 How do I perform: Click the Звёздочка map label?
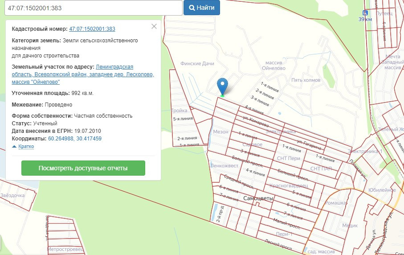coord(12,195)
